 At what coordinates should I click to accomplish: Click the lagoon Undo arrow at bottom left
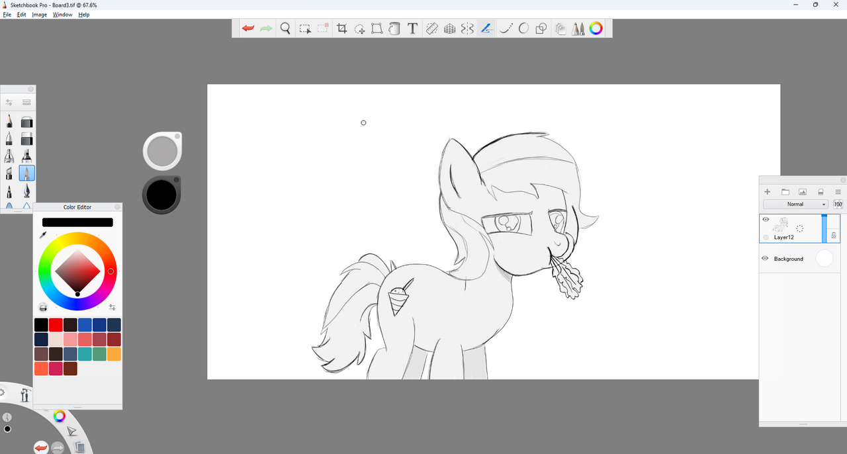point(40,448)
